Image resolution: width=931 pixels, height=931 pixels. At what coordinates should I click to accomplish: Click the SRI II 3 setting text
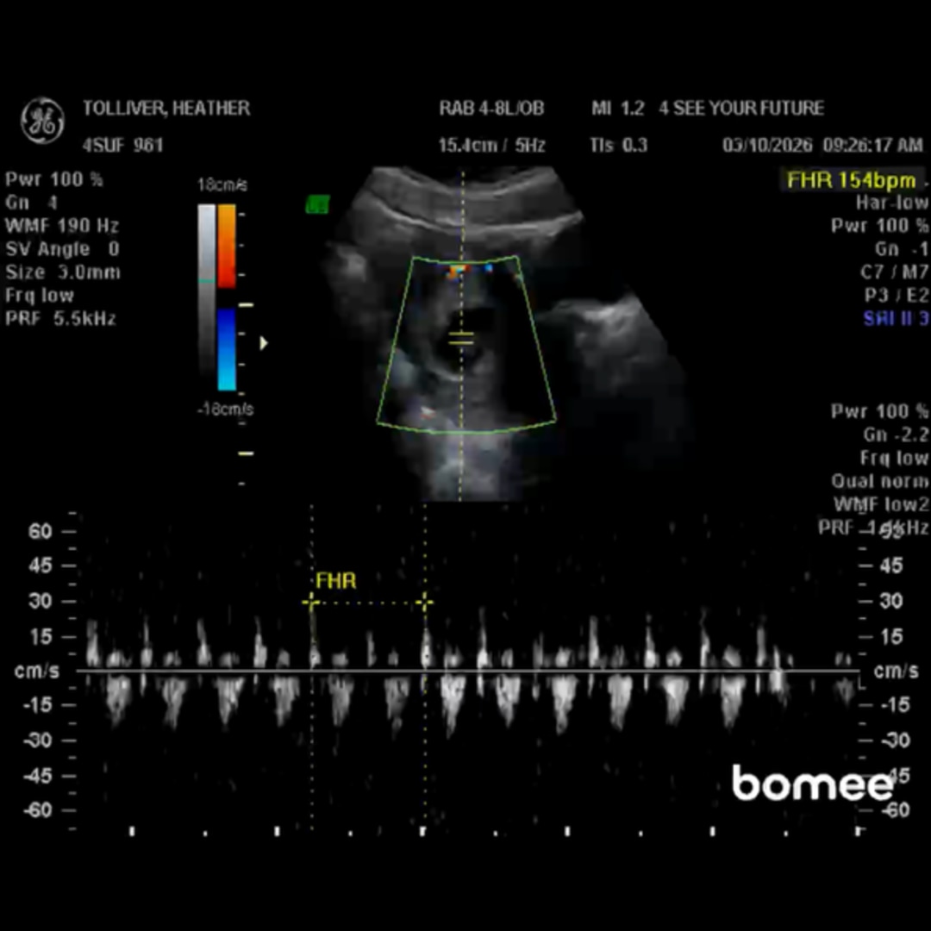pyautogui.click(x=896, y=319)
